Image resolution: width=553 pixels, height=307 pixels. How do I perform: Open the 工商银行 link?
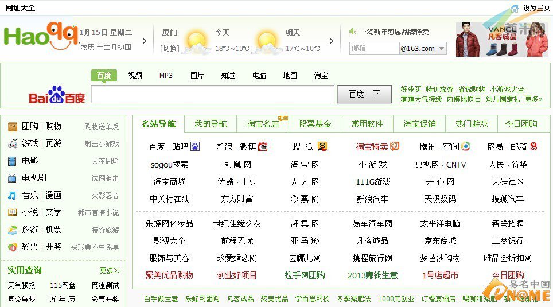click(508, 241)
